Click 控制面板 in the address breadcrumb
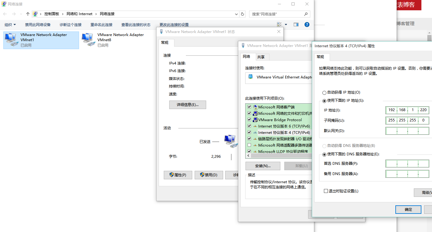 click(52, 14)
